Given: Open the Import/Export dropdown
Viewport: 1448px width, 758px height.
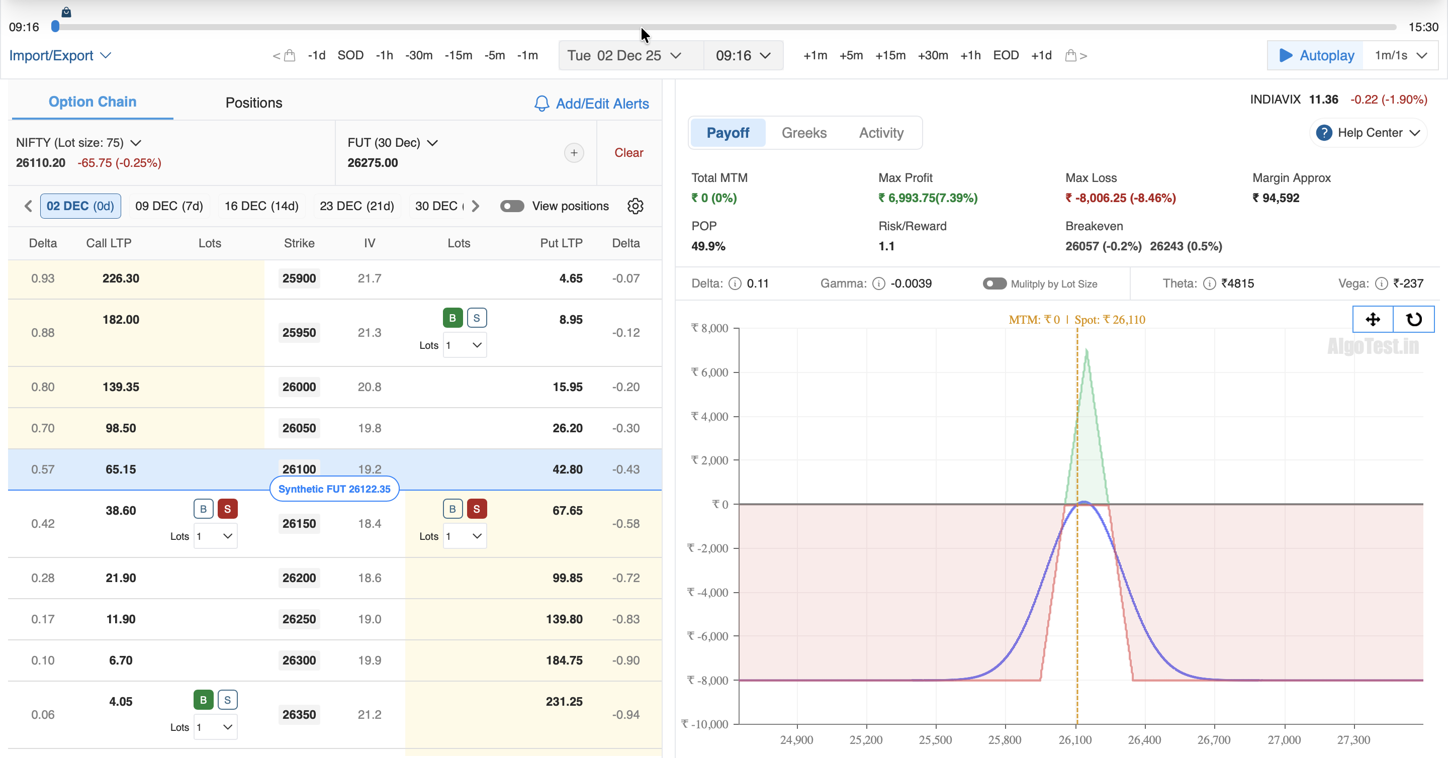Looking at the screenshot, I should 60,55.
